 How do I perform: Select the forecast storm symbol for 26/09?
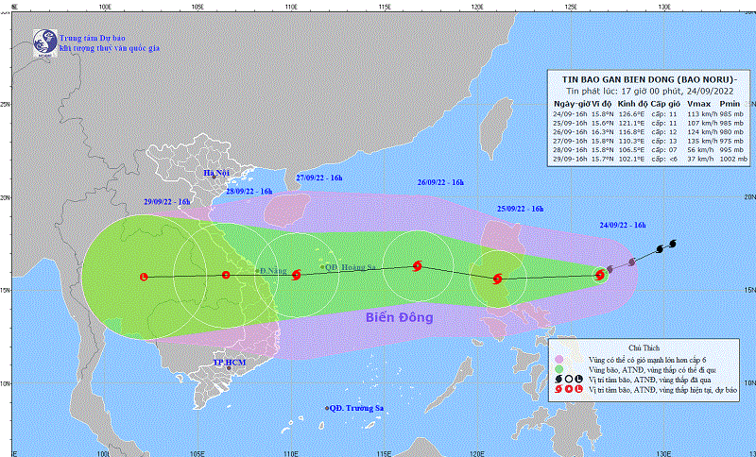(417, 266)
